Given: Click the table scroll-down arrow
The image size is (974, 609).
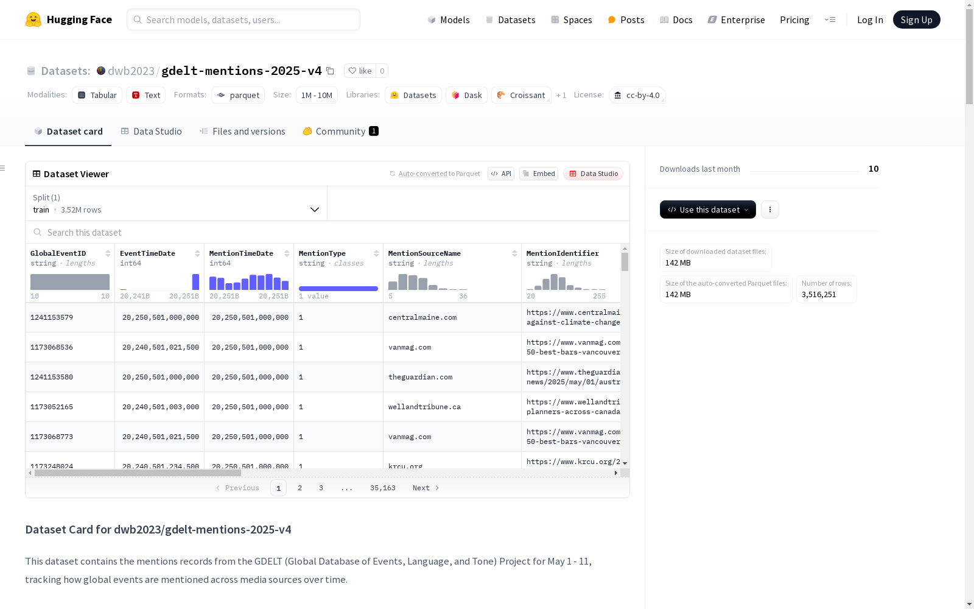Looking at the screenshot, I should [625, 463].
